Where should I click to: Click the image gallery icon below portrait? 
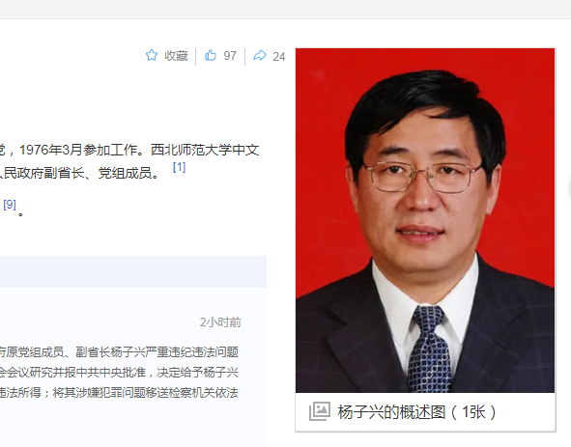(320, 411)
